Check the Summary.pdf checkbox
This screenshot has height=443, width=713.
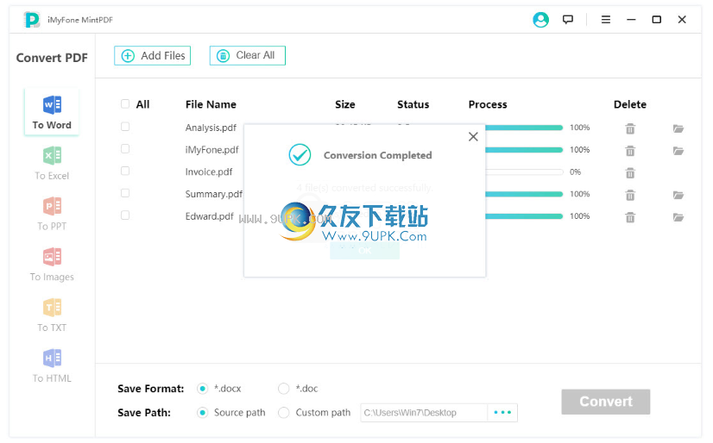tap(125, 193)
